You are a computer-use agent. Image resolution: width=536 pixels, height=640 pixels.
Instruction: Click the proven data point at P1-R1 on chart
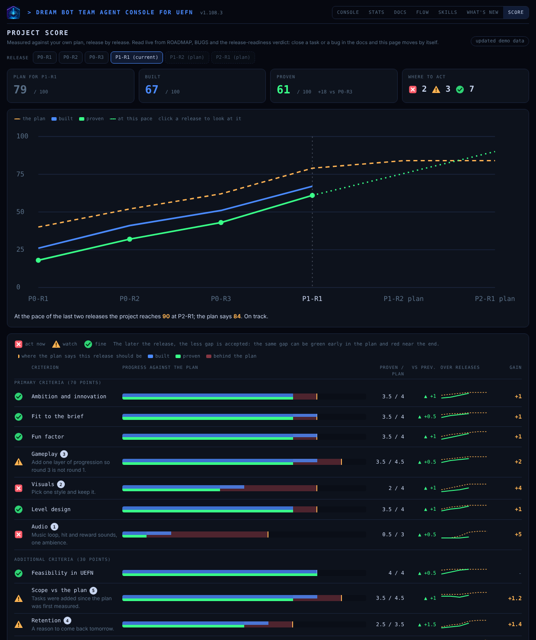coord(313,195)
